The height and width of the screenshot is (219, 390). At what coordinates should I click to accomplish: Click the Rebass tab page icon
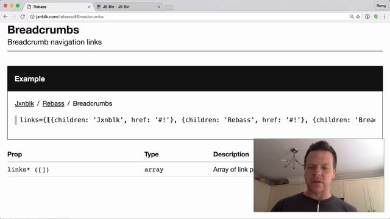point(29,7)
